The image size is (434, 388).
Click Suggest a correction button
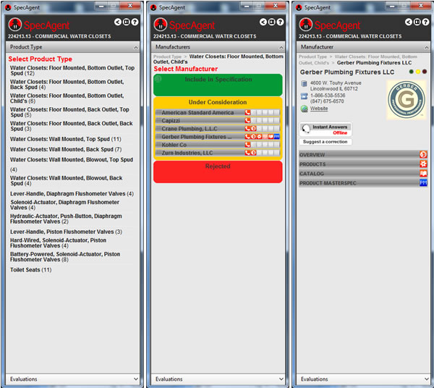(x=325, y=142)
